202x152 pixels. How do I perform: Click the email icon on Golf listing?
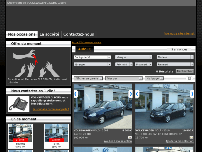[x=191, y=137]
